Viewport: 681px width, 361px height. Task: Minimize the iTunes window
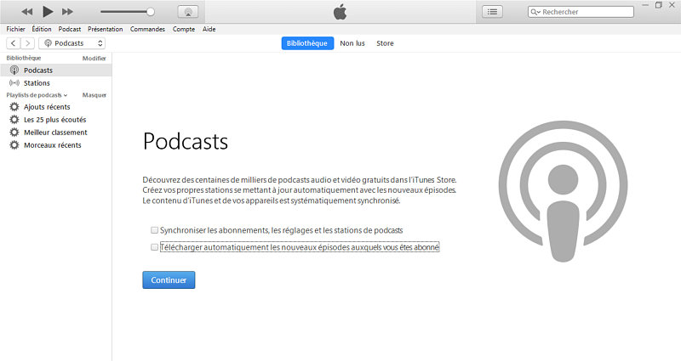click(x=645, y=5)
